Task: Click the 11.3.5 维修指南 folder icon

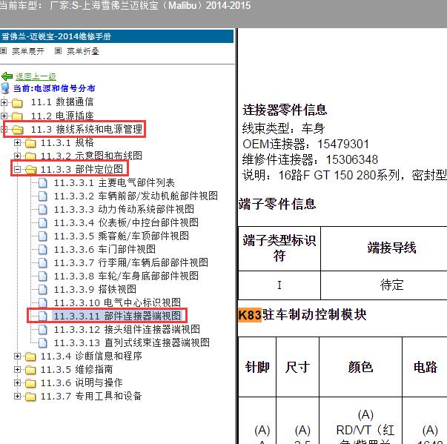Action: [30, 370]
